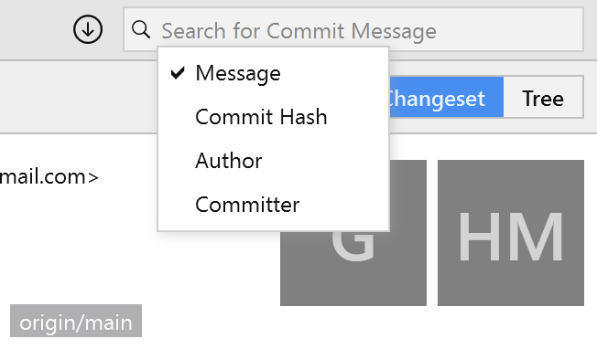
Task: Click the email text ending in mail.com>
Action: coord(49,176)
